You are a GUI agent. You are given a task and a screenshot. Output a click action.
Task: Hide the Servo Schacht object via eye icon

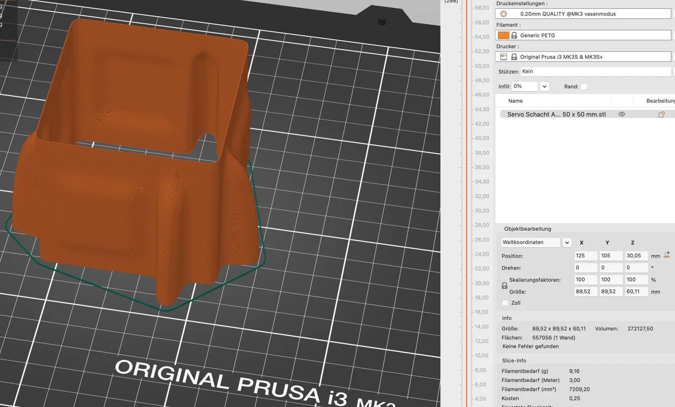tap(621, 114)
